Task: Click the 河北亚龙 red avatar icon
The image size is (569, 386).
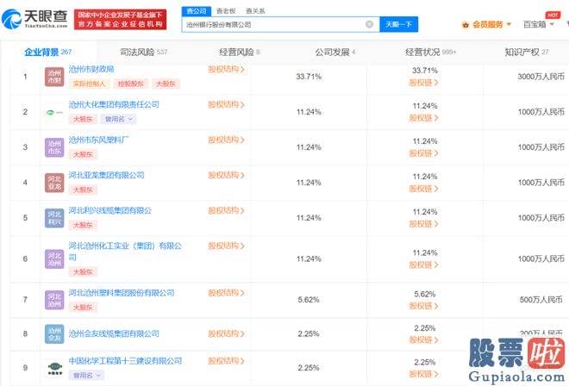Action: tap(54, 183)
